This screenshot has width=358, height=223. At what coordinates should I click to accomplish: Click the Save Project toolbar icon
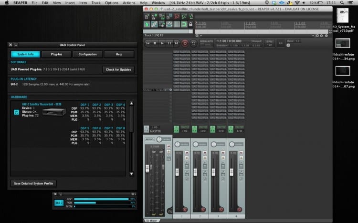coord(162,17)
